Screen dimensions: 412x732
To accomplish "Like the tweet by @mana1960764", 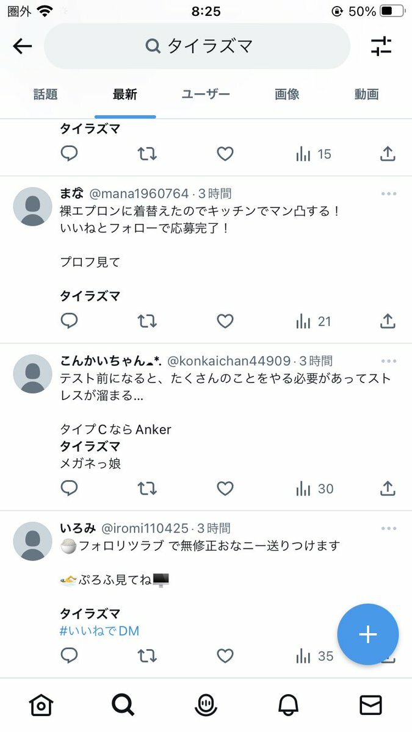I will click(x=225, y=321).
